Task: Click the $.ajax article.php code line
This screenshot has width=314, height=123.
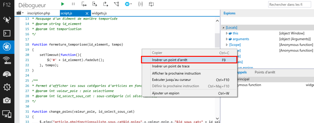Action: click(x=129, y=122)
